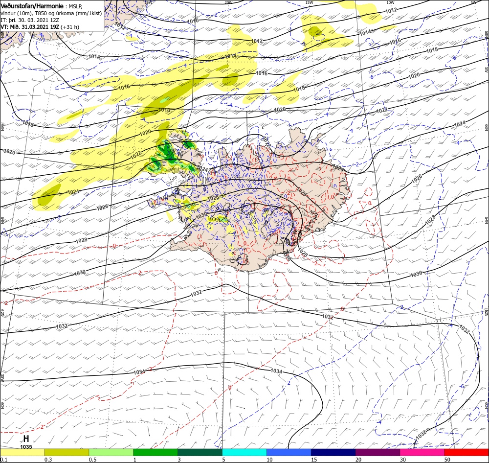489x463 pixels.
Task: Click the cyan 5 mm legend swatch
Action: 244,453
